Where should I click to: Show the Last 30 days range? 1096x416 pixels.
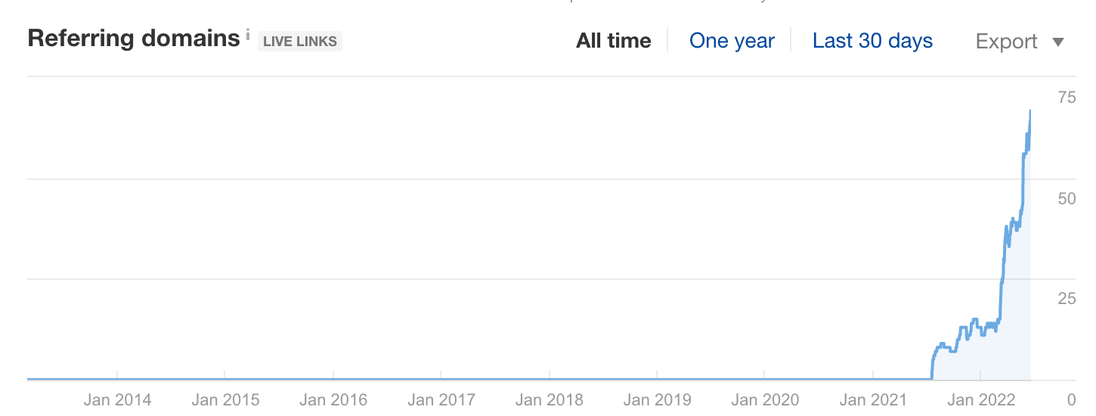tap(872, 41)
